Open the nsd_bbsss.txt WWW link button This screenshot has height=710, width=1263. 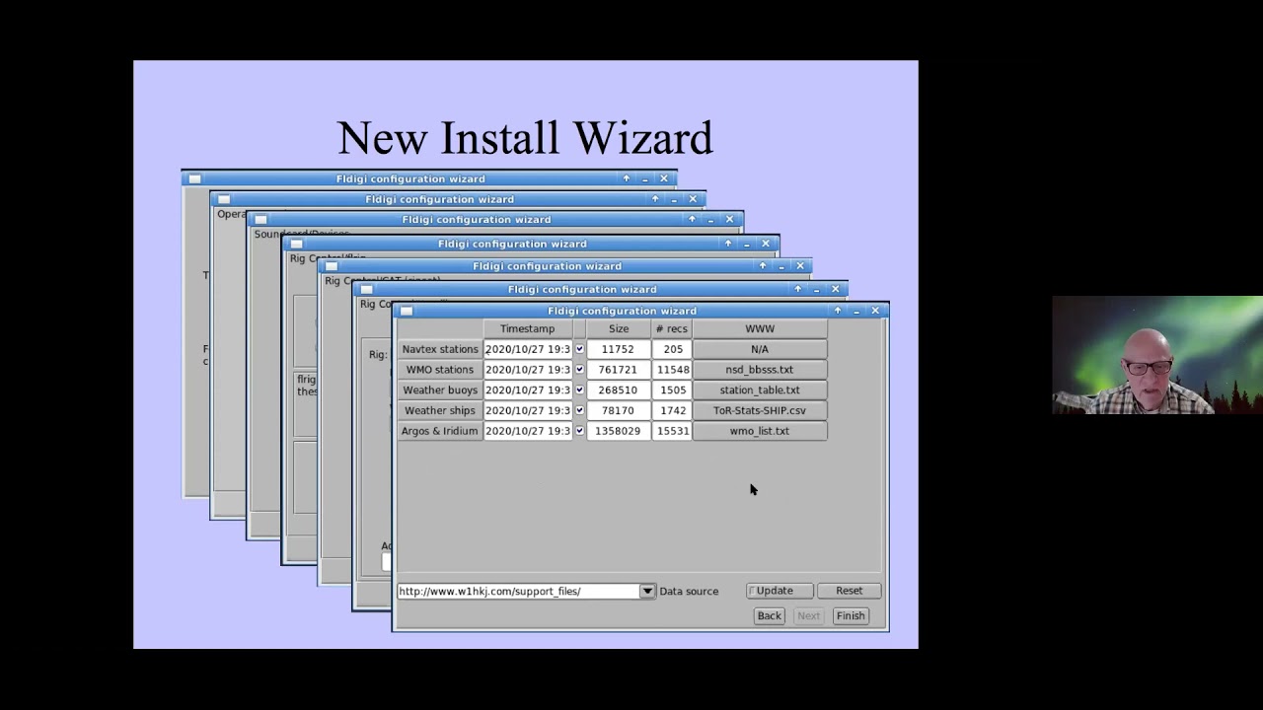pos(760,370)
